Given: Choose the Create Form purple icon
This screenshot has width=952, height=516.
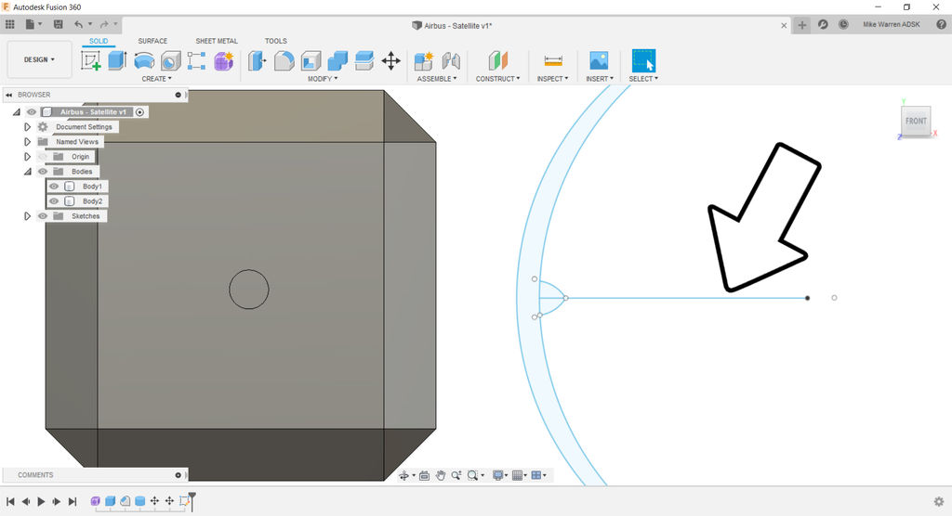Looking at the screenshot, I should [x=223, y=60].
